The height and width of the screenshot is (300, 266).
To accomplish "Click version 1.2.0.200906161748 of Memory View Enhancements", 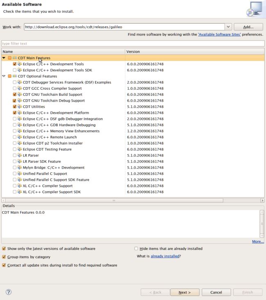I will pos(145,131).
